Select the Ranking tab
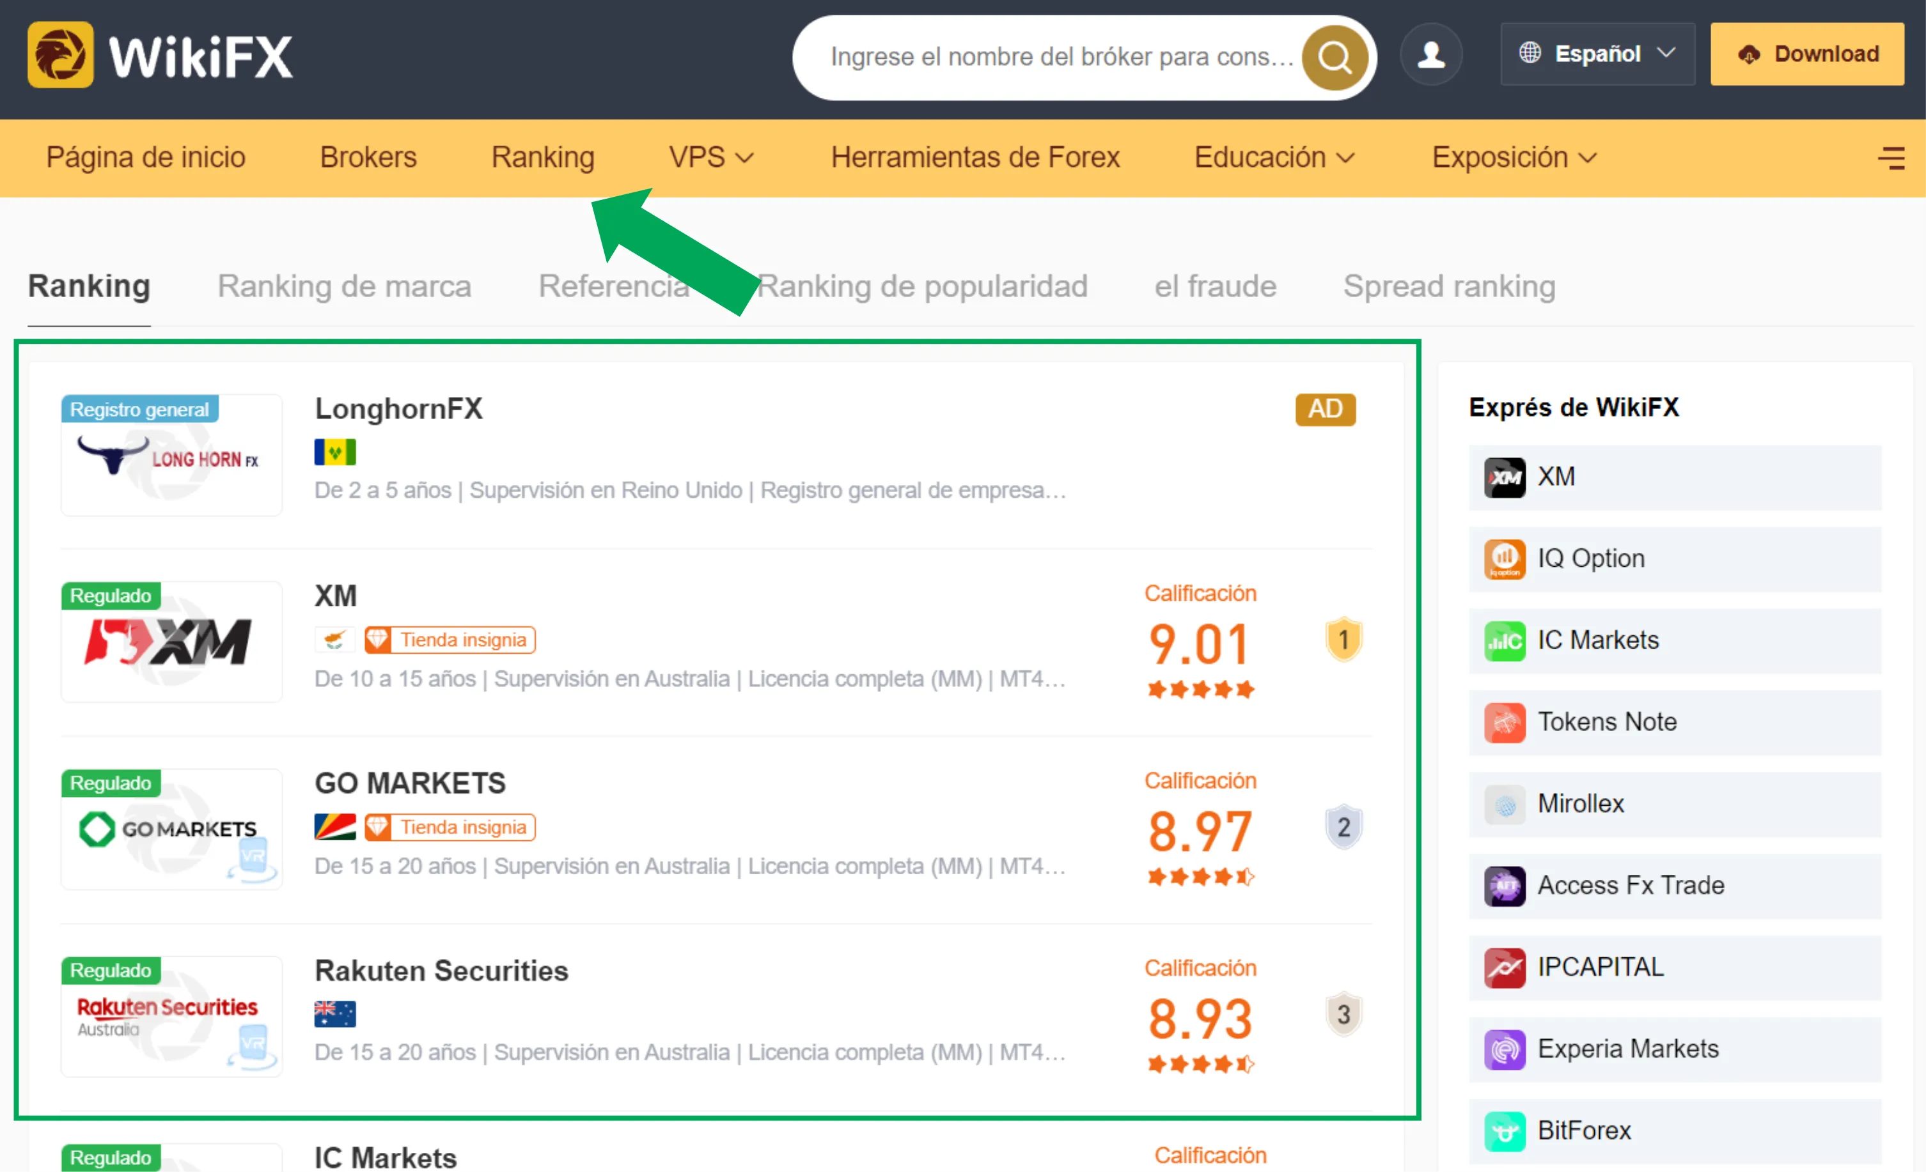 [89, 286]
